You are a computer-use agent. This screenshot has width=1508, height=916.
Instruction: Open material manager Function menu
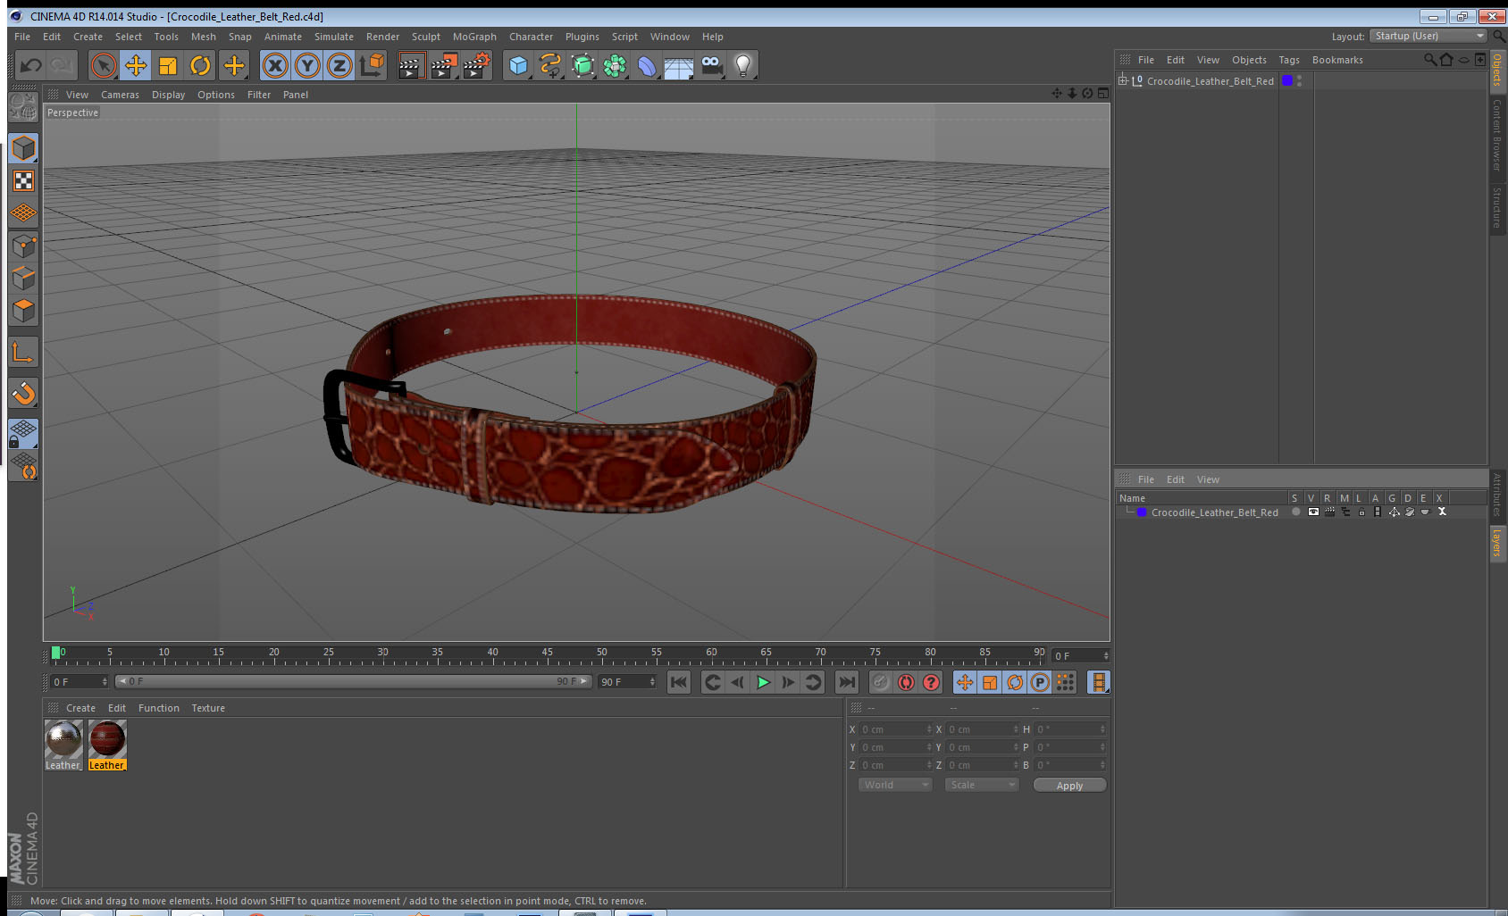tap(158, 708)
